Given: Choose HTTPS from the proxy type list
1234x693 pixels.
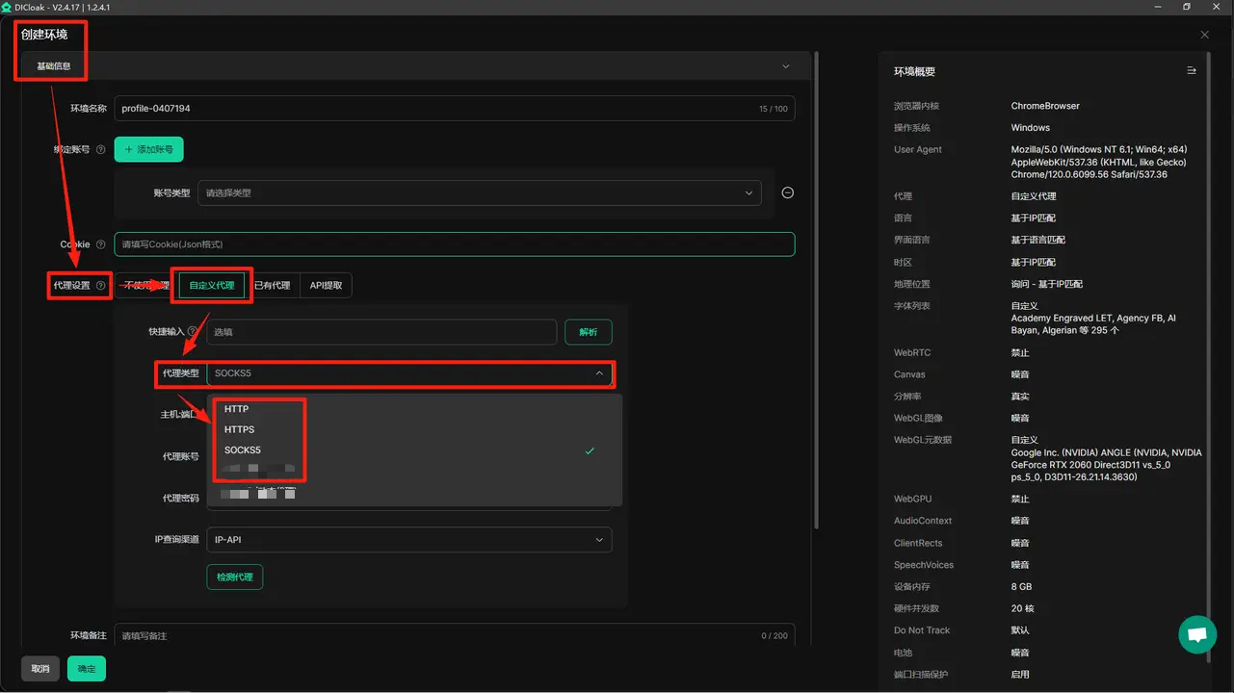Looking at the screenshot, I should 240,429.
